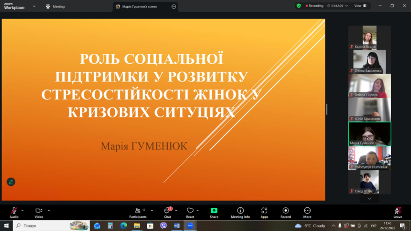The height and width of the screenshot is (231, 411).
Task: Switch to the Meeting tab
Action: 55,6
